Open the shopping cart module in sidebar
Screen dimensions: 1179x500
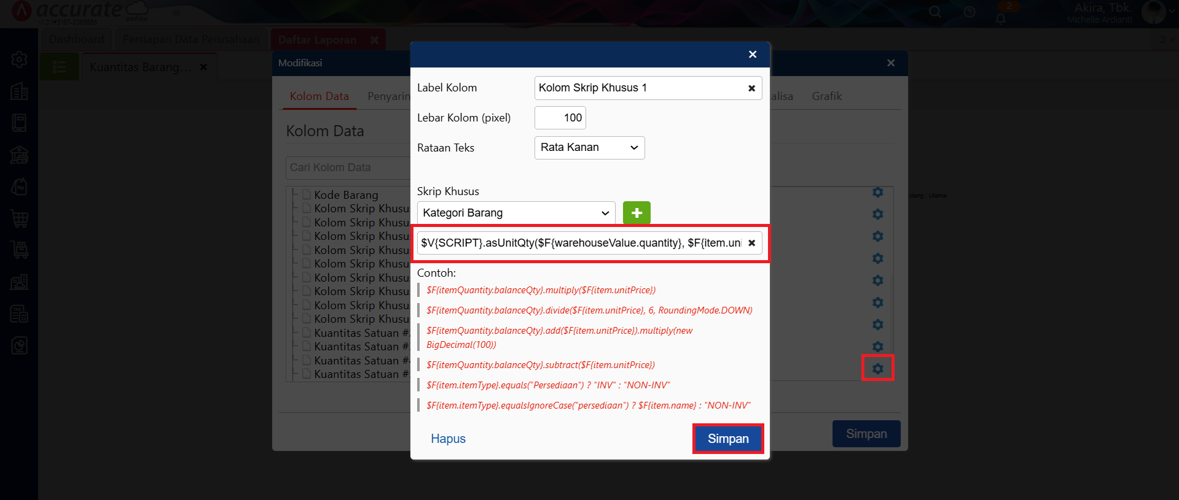(19, 218)
